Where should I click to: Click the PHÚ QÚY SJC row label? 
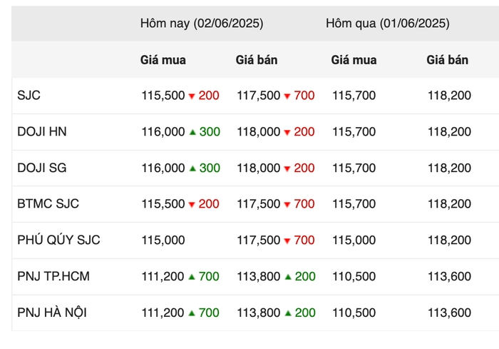[58, 240]
